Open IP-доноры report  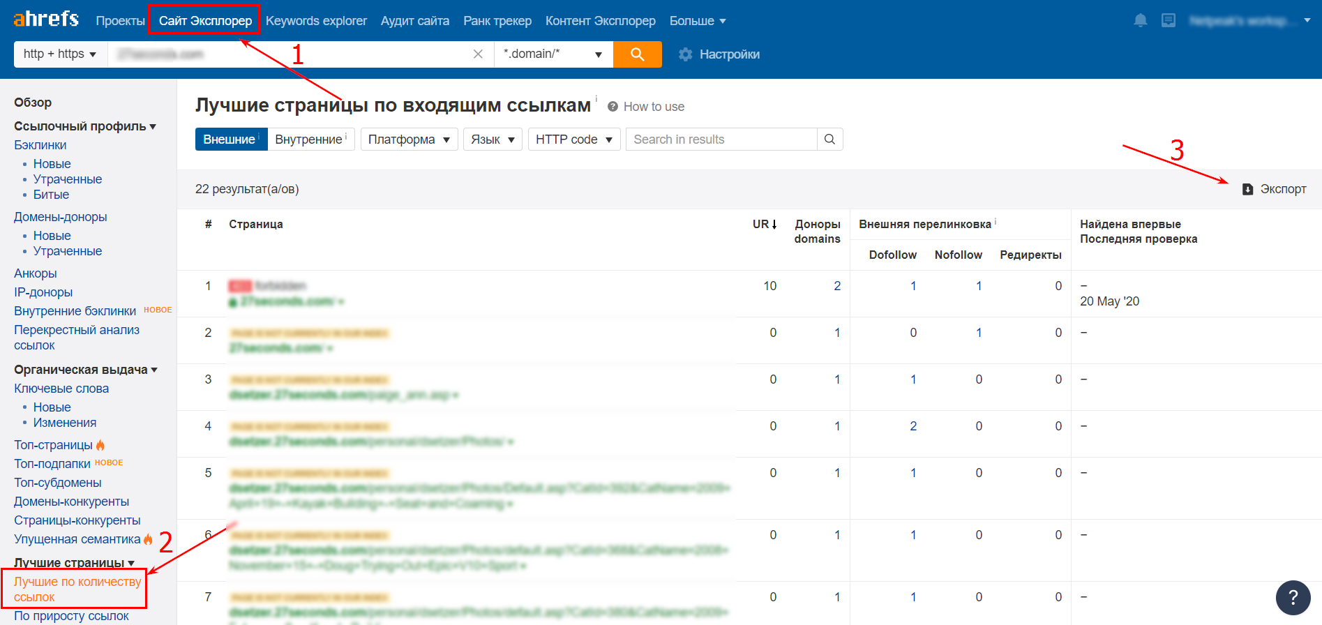(43, 292)
